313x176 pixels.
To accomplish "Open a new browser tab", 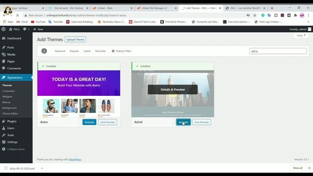I will click(272, 8).
